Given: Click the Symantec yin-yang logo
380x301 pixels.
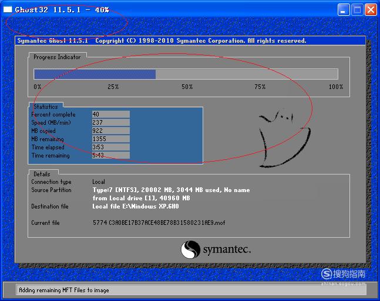Looking at the screenshot, I should click(x=190, y=249).
